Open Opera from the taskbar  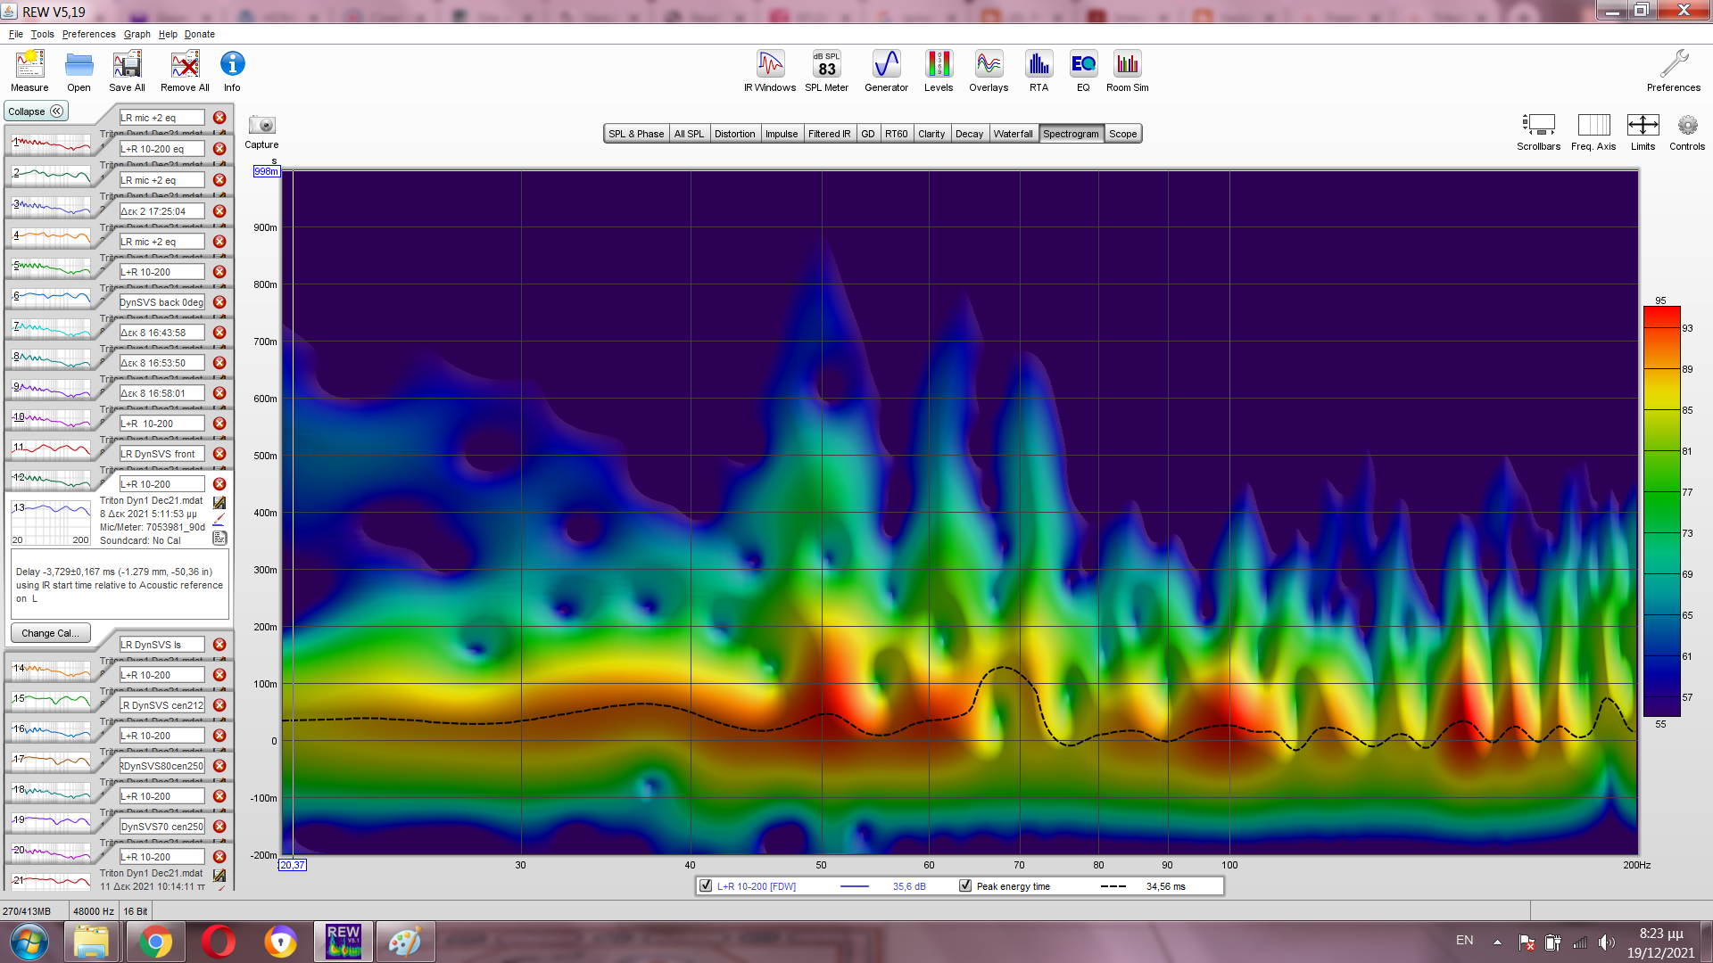tap(218, 942)
